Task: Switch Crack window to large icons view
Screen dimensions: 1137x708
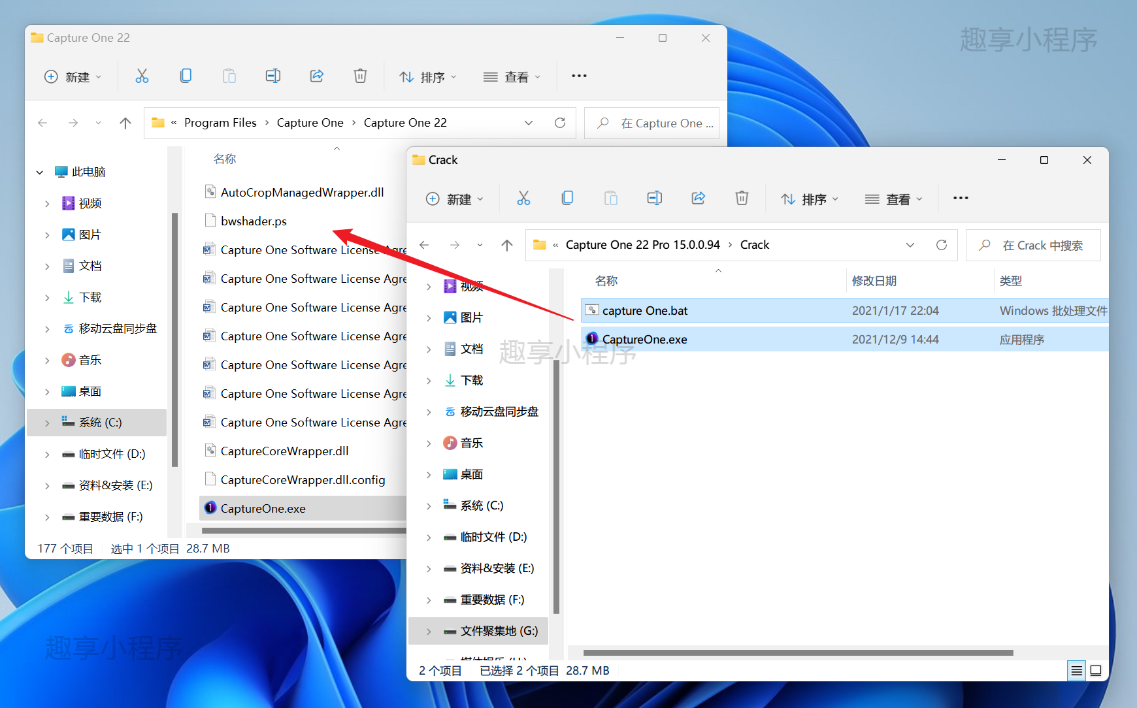Action: [1096, 671]
